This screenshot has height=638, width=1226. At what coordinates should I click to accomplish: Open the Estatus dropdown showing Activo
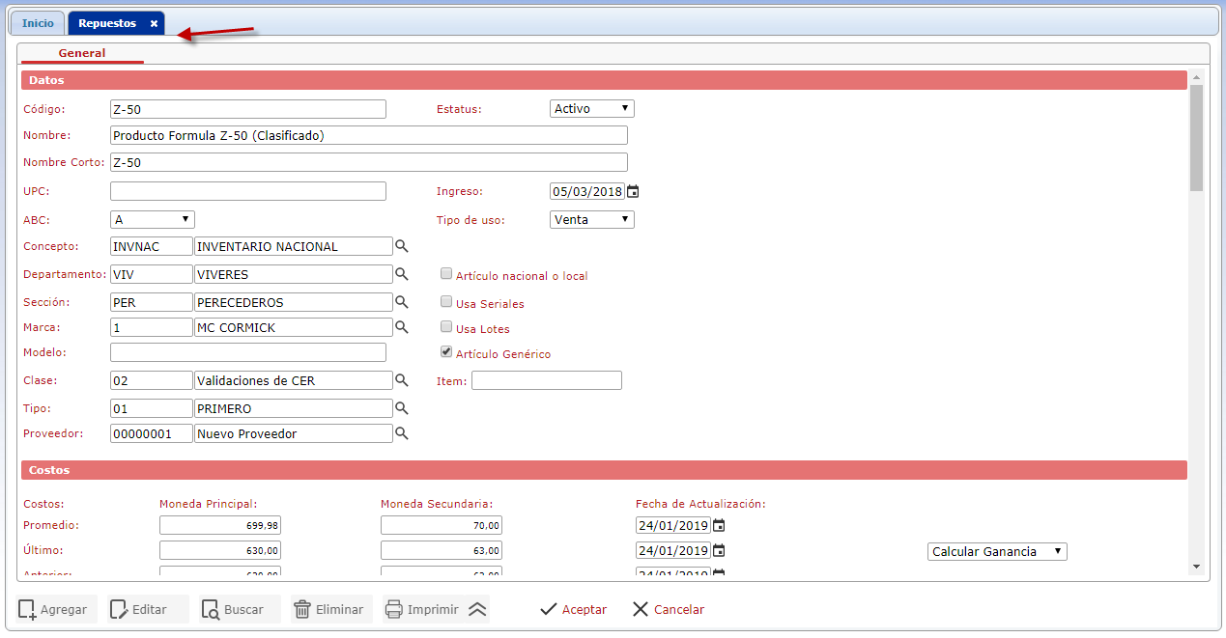click(x=591, y=109)
